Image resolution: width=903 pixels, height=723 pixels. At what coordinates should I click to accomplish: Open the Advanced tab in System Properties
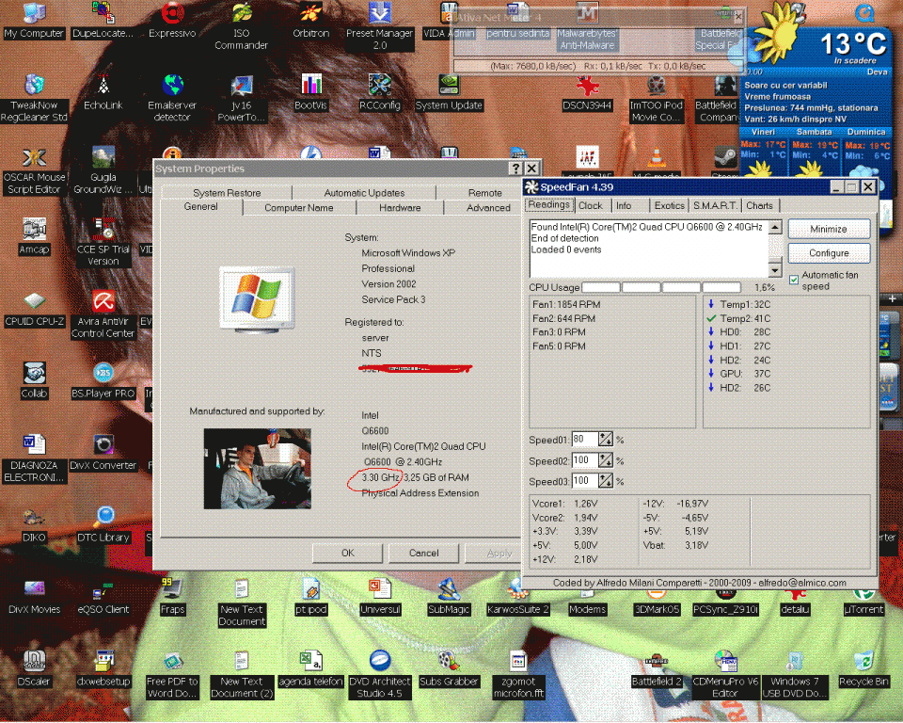(488, 207)
